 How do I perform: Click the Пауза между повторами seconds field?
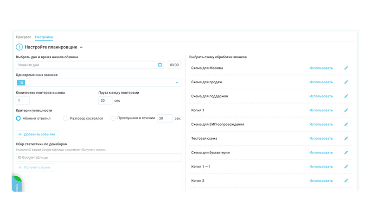[105, 100]
